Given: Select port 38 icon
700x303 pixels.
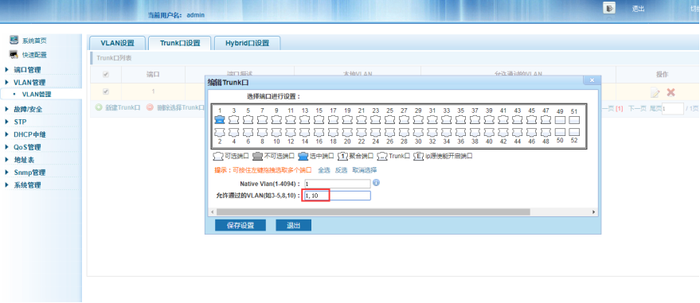Looking at the screenshot, I should pyautogui.click(x=475, y=132).
